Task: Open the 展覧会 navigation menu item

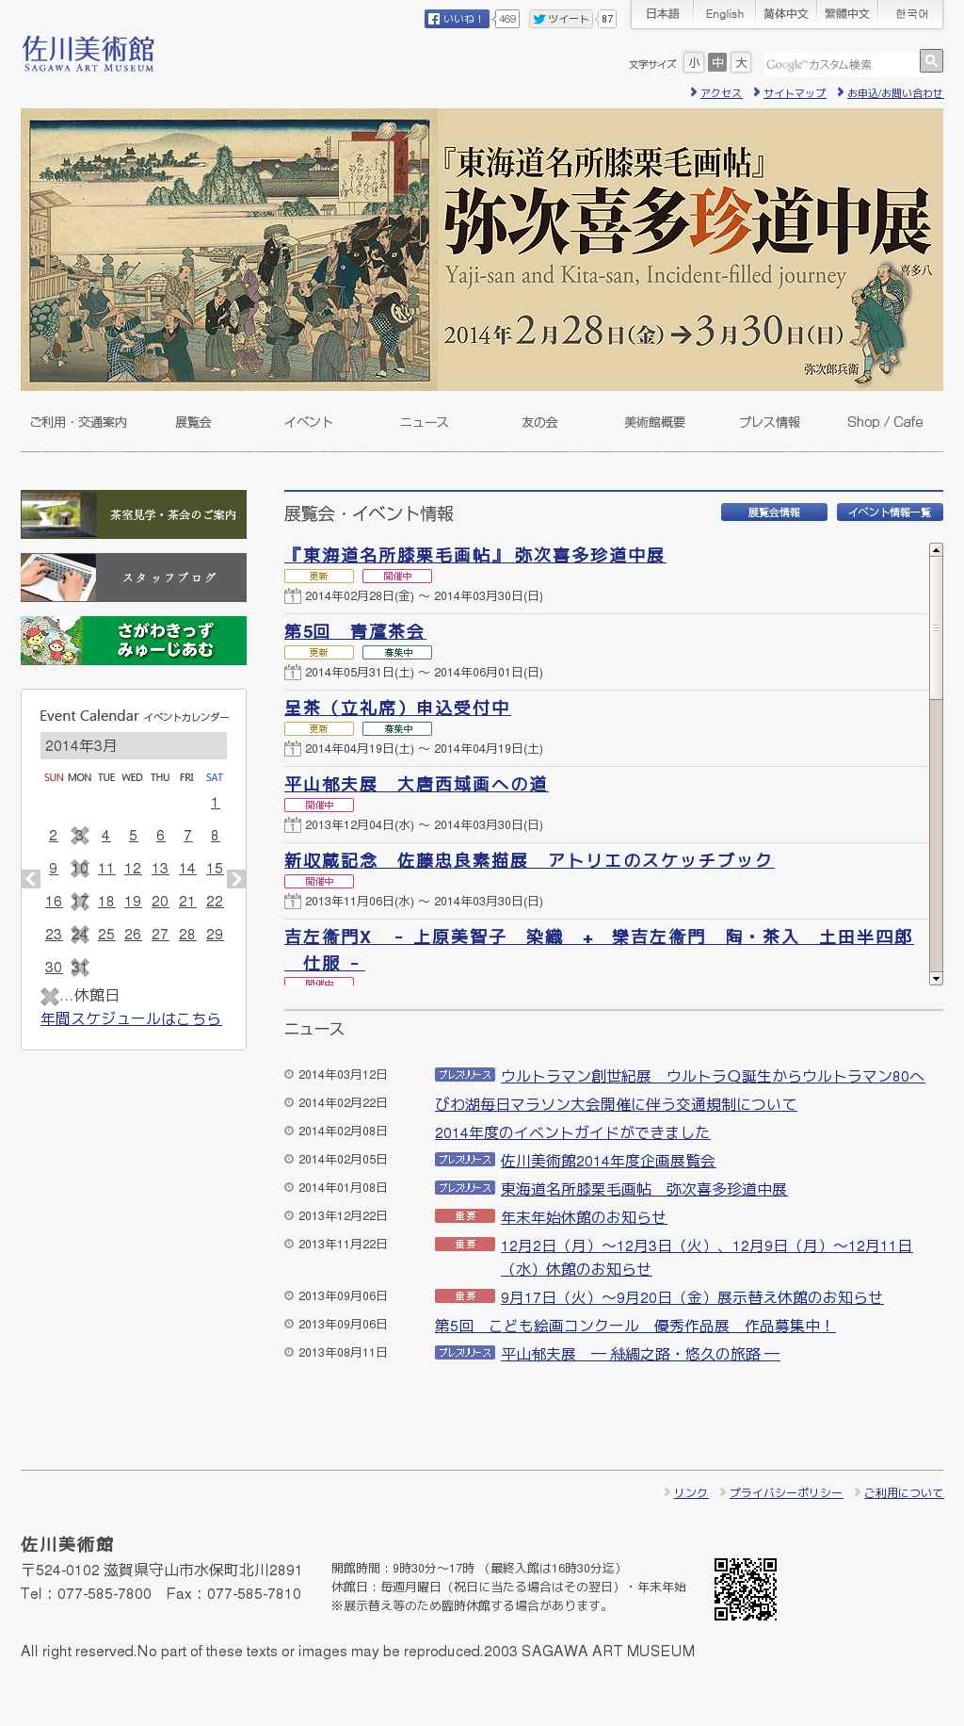Action: [x=193, y=422]
